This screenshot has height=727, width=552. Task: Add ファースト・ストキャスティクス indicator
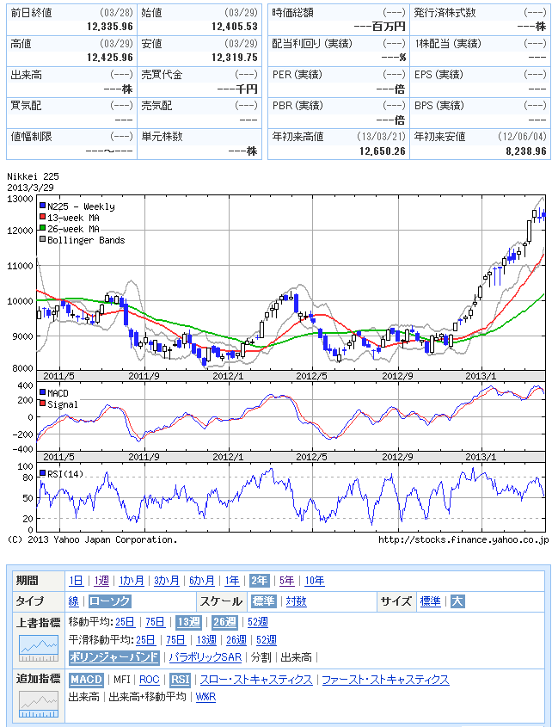(385, 680)
